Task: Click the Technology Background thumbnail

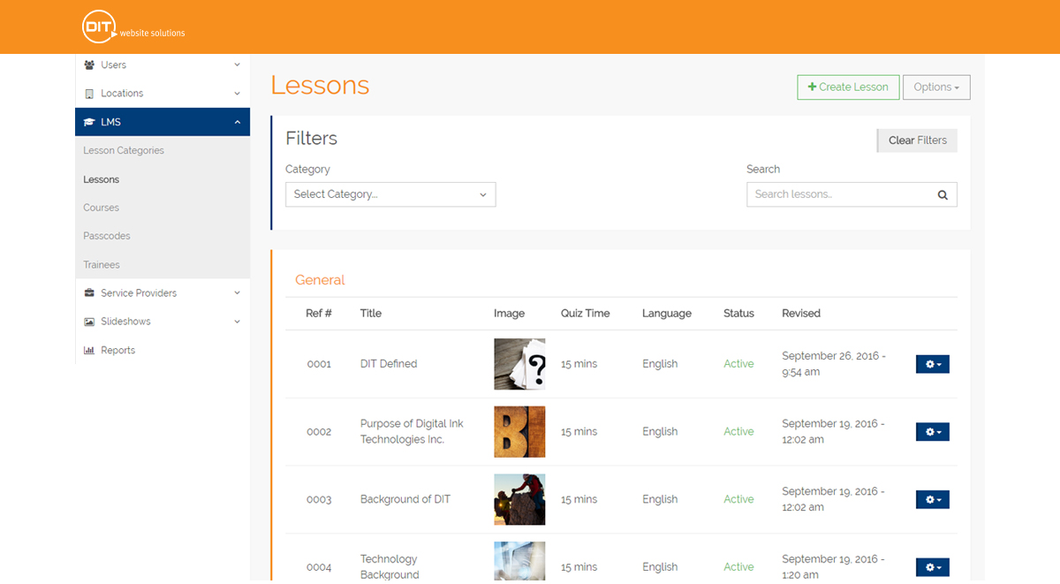Action: [519, 563]
